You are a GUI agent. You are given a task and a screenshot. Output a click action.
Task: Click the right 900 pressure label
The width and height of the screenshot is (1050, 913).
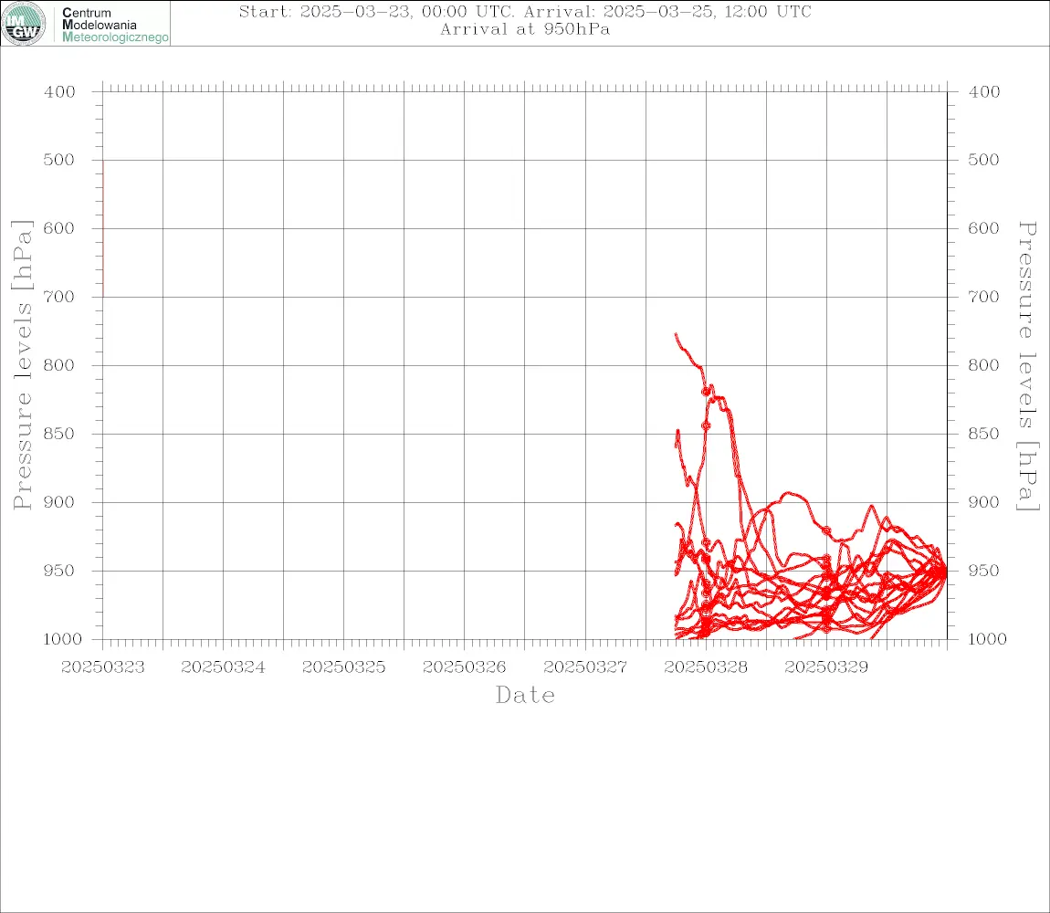983,502
